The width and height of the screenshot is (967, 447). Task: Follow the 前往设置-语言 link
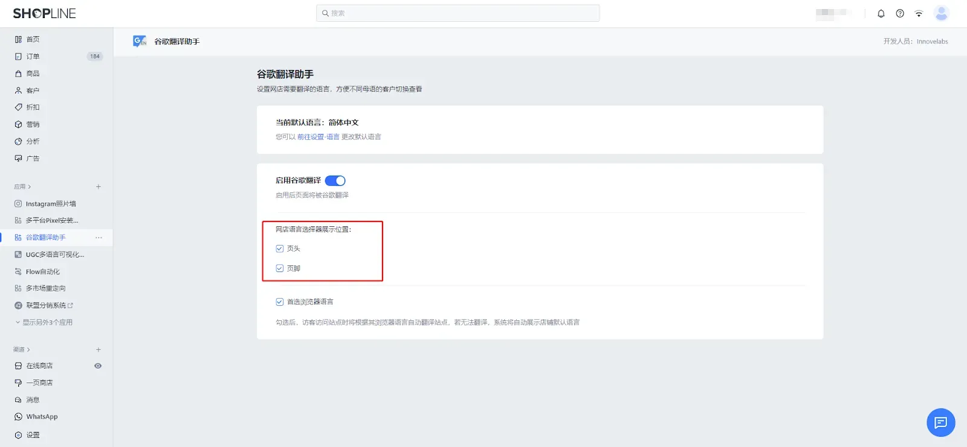(x=318, y=137)
